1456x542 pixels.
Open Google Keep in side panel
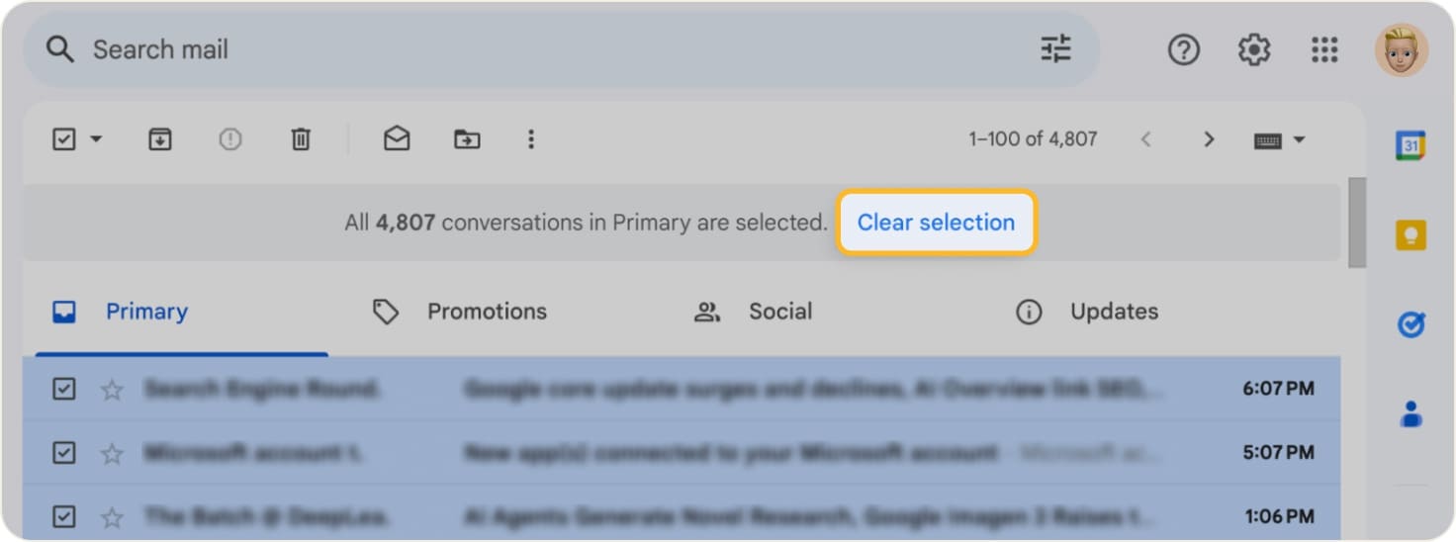click(1410, 234)
